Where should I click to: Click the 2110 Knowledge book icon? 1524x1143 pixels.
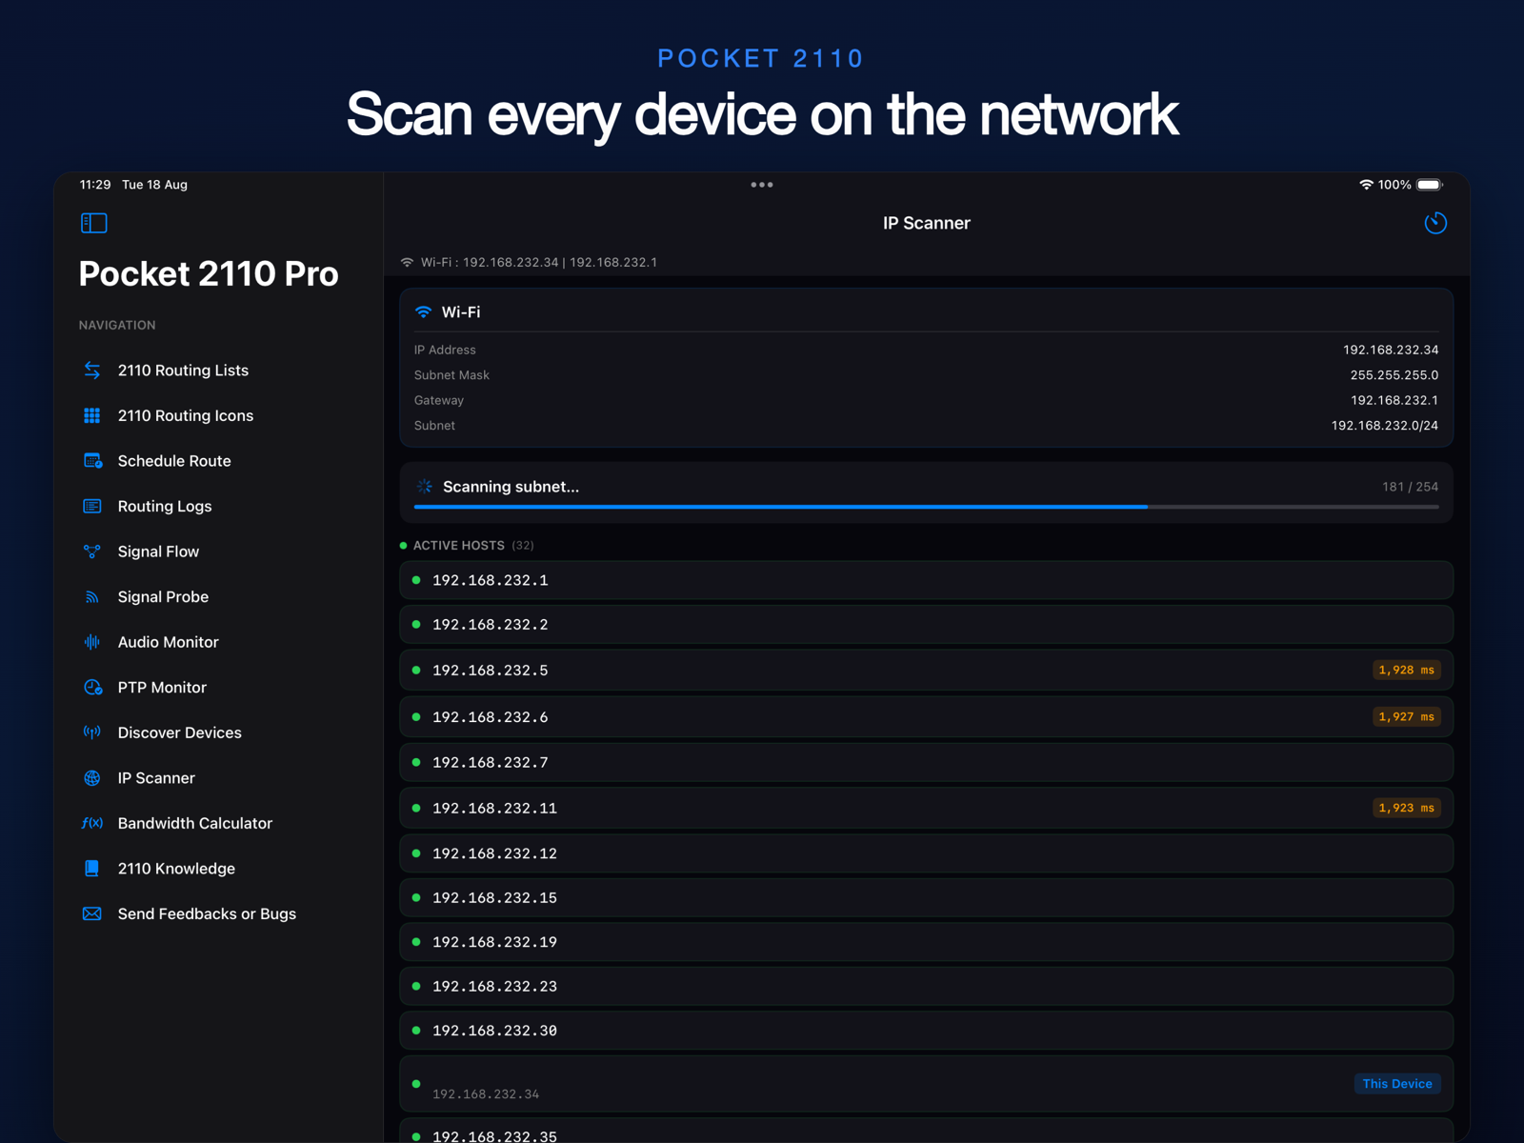point(92,869)
